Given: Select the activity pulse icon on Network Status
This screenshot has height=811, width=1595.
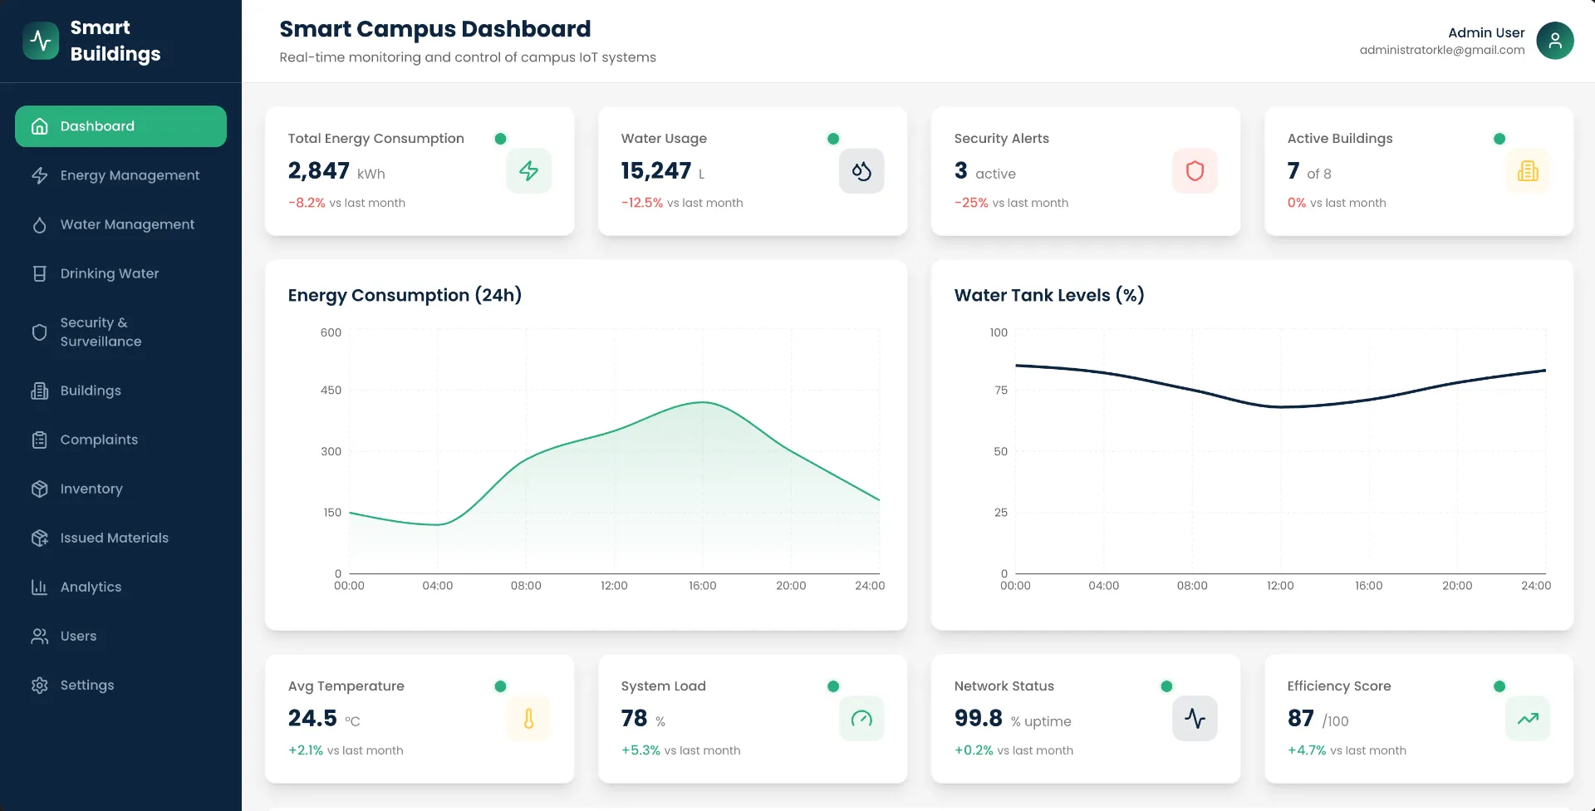Looking at the screenshot, I should tap(1195, 718).
